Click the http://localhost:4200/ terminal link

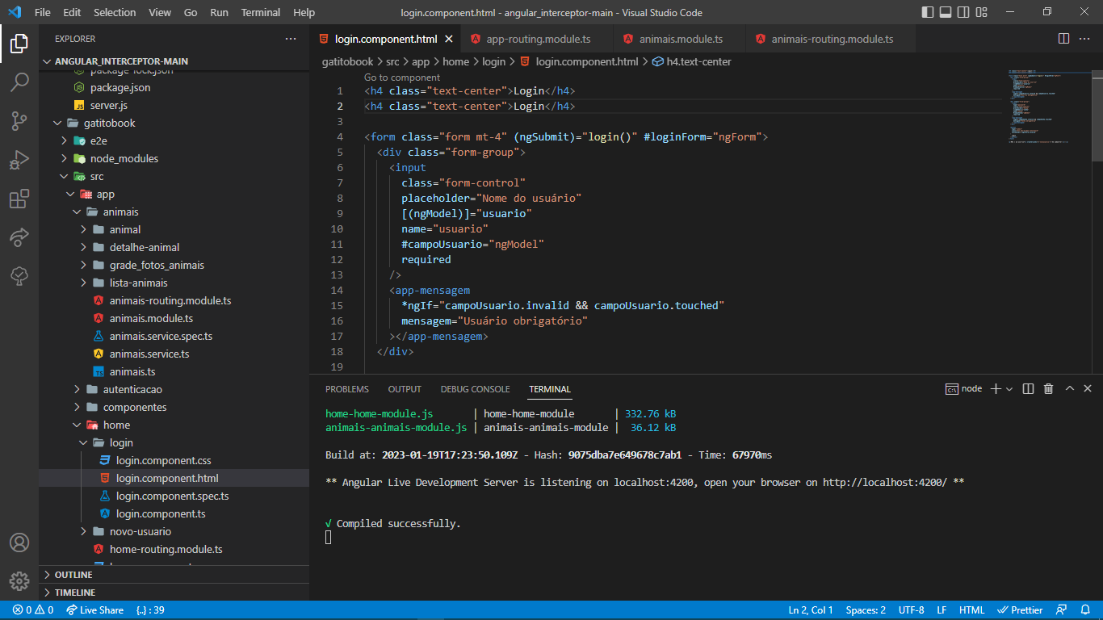tap(885, 483)
